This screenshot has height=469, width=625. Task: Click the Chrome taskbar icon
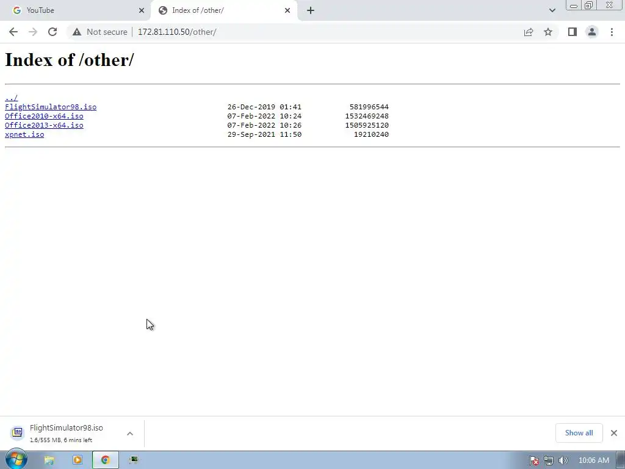[x=105, y=460]
